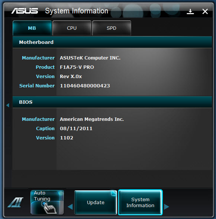Viewport: 216px width, 219px height.
Task: Switch to the CPU tab
Action: point(72,28)
